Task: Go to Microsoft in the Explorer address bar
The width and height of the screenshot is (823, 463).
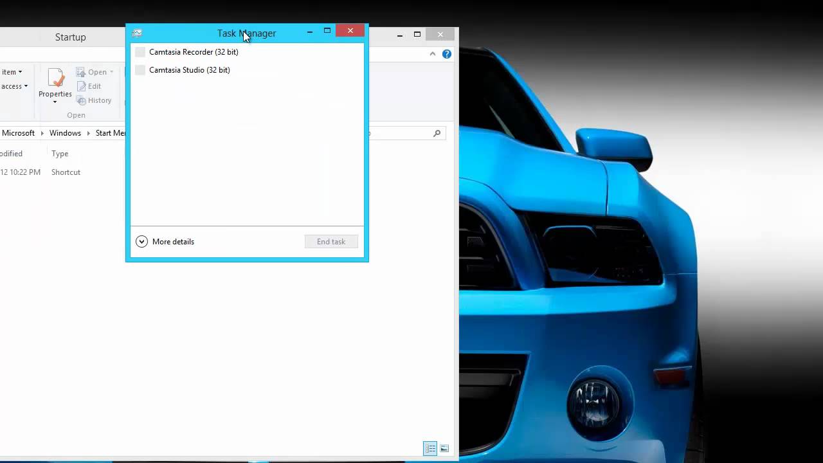Action: pos(18,133)
